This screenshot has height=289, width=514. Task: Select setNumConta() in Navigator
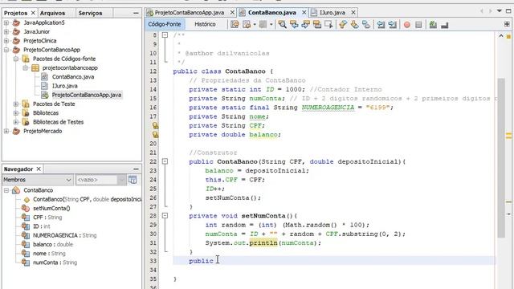pos(51,209)
